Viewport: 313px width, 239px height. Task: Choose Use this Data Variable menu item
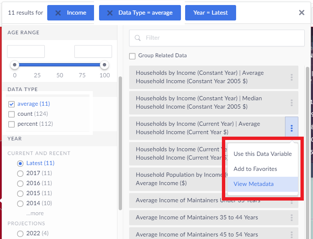[x=262, y=154]
